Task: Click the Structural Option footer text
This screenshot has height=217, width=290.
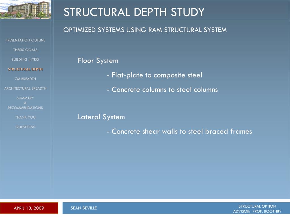Action: point(257,206)
